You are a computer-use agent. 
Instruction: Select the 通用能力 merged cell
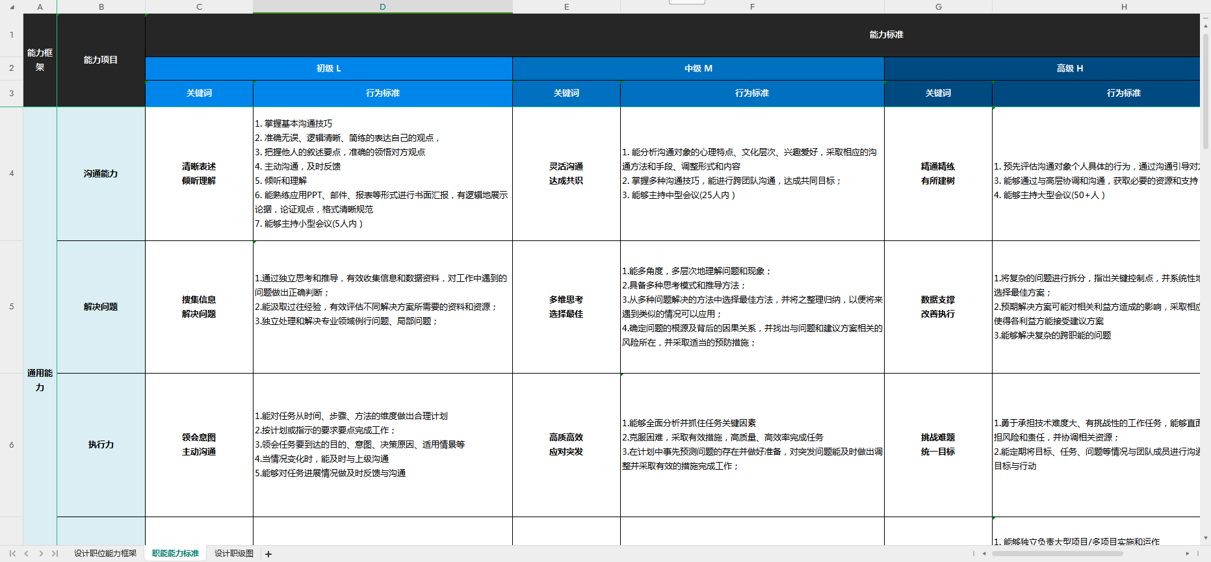click(40, 325)
